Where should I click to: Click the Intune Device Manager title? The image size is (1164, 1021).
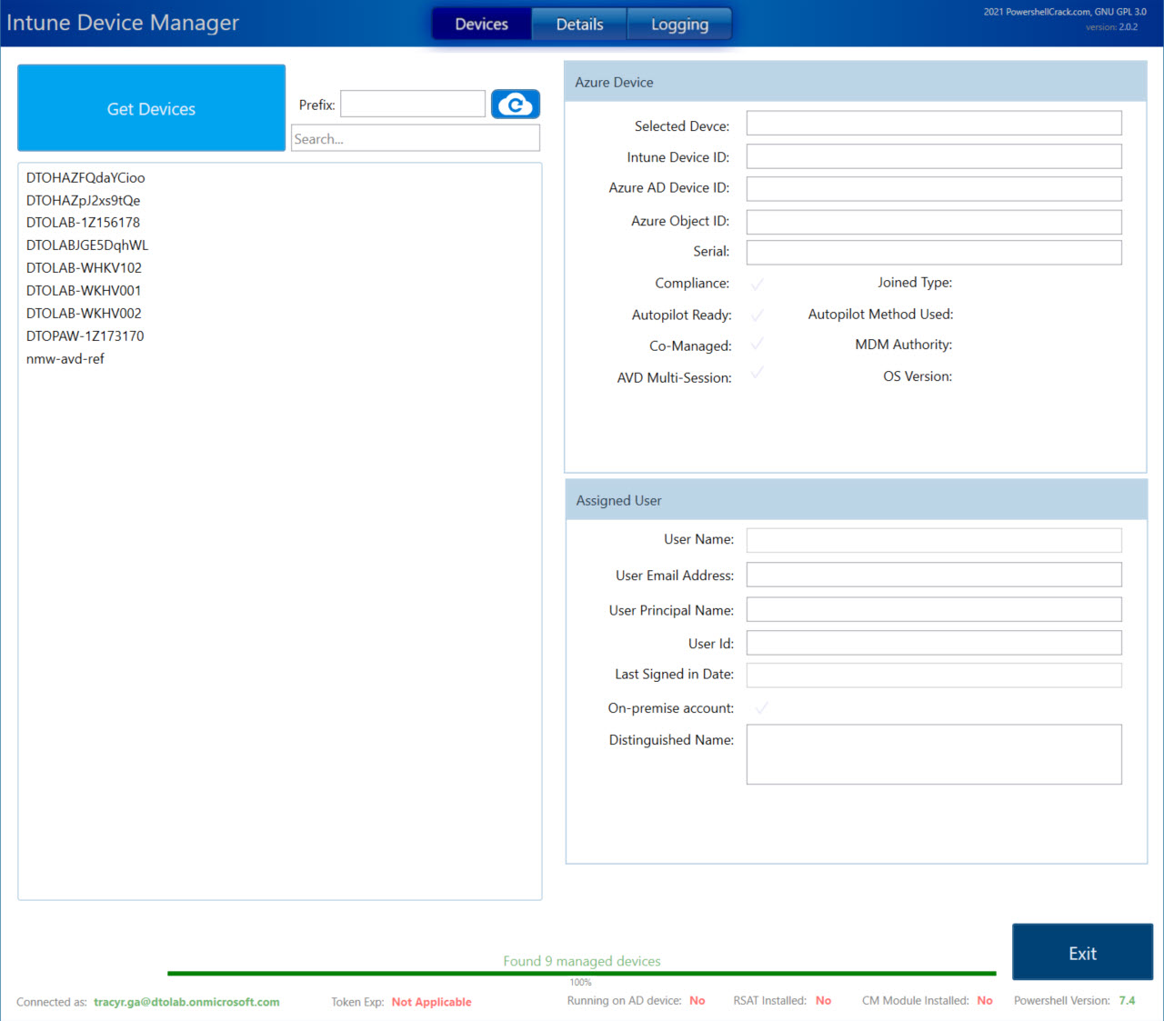(123, 23)
